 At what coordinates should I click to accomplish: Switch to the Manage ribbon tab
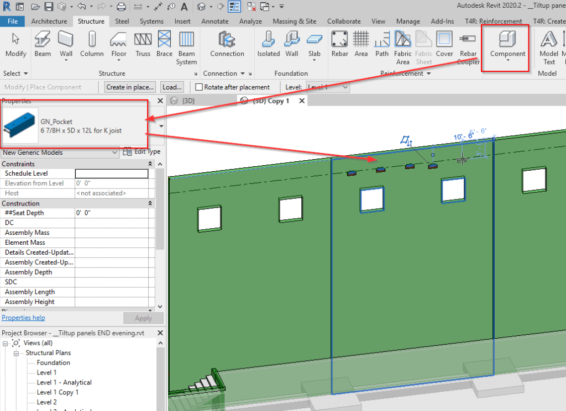408,22
